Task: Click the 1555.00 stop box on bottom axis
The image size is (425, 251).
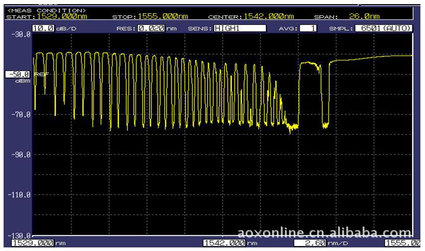Action: [404, 243]
